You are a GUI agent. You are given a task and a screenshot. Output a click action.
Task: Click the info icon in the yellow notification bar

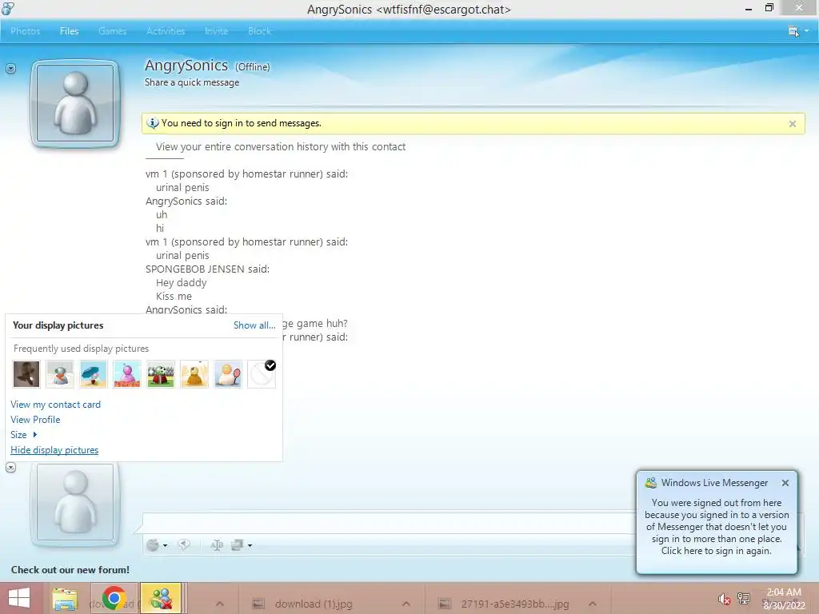pyautogui.click(x=153, y=123)
